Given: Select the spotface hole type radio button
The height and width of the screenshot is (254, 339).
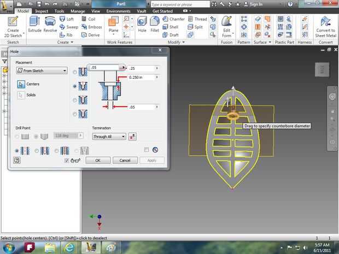Looking at the screenshot, I should [75, 100].
